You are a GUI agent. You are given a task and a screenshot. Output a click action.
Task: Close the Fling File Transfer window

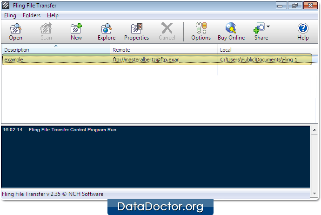310,6
